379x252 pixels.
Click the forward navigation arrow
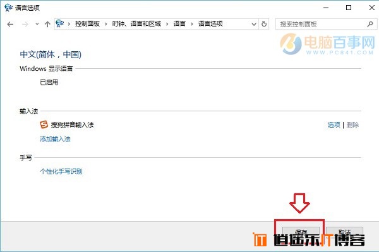point(25,24)
